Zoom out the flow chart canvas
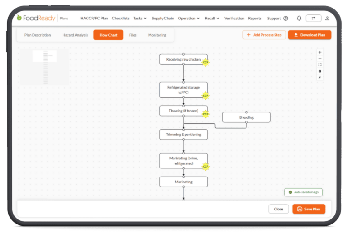 coord(320,59)
